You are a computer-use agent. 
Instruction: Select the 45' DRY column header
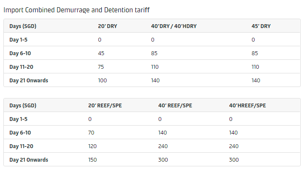pos(261,26)
